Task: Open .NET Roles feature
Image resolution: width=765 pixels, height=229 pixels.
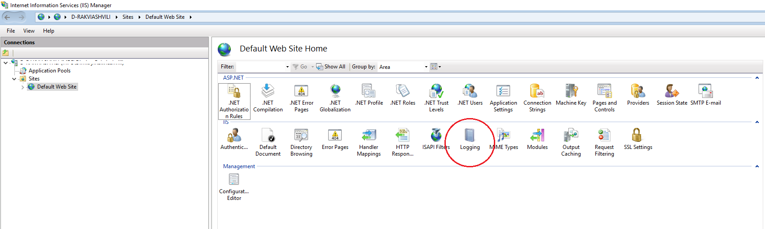Action: (403, 95)
